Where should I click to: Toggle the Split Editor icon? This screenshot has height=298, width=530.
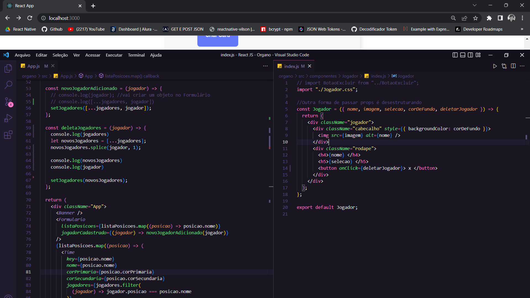(x=514, y=66)
